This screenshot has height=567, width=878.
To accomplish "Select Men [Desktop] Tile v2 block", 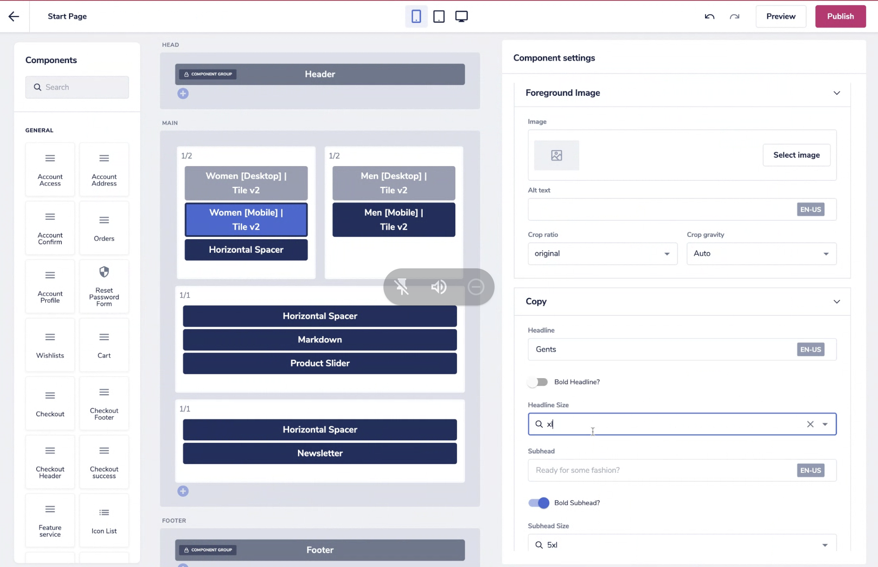I will coord(394,183).
